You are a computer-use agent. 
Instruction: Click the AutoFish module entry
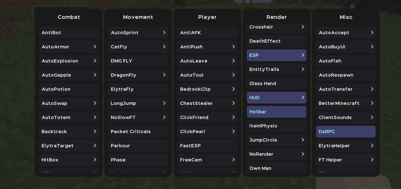pyautogui.click(x=346, y=61)
